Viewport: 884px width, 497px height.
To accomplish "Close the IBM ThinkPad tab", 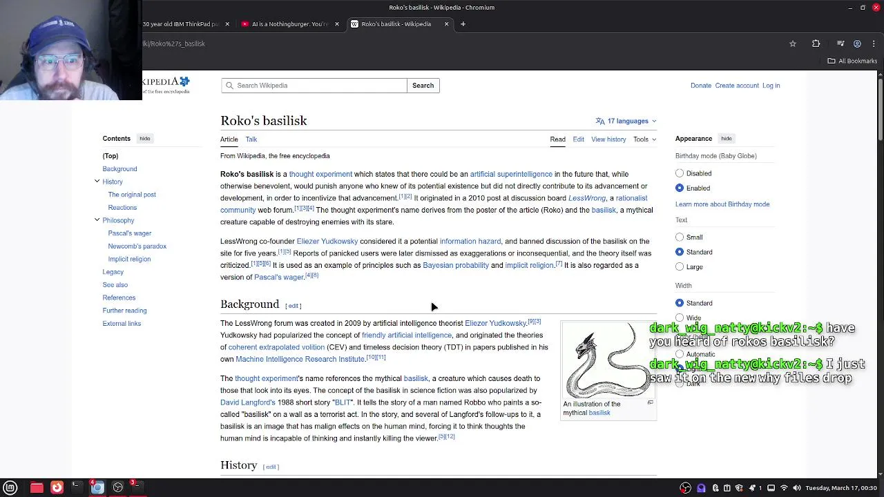I will (x=227, y=24).
